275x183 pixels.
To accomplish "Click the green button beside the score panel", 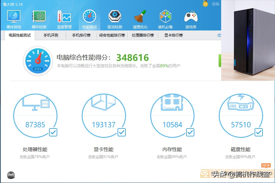I will [220, 60].
